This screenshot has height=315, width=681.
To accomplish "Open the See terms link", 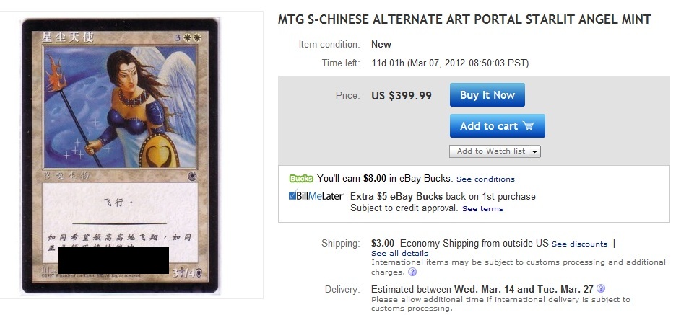I will point(482,209).
